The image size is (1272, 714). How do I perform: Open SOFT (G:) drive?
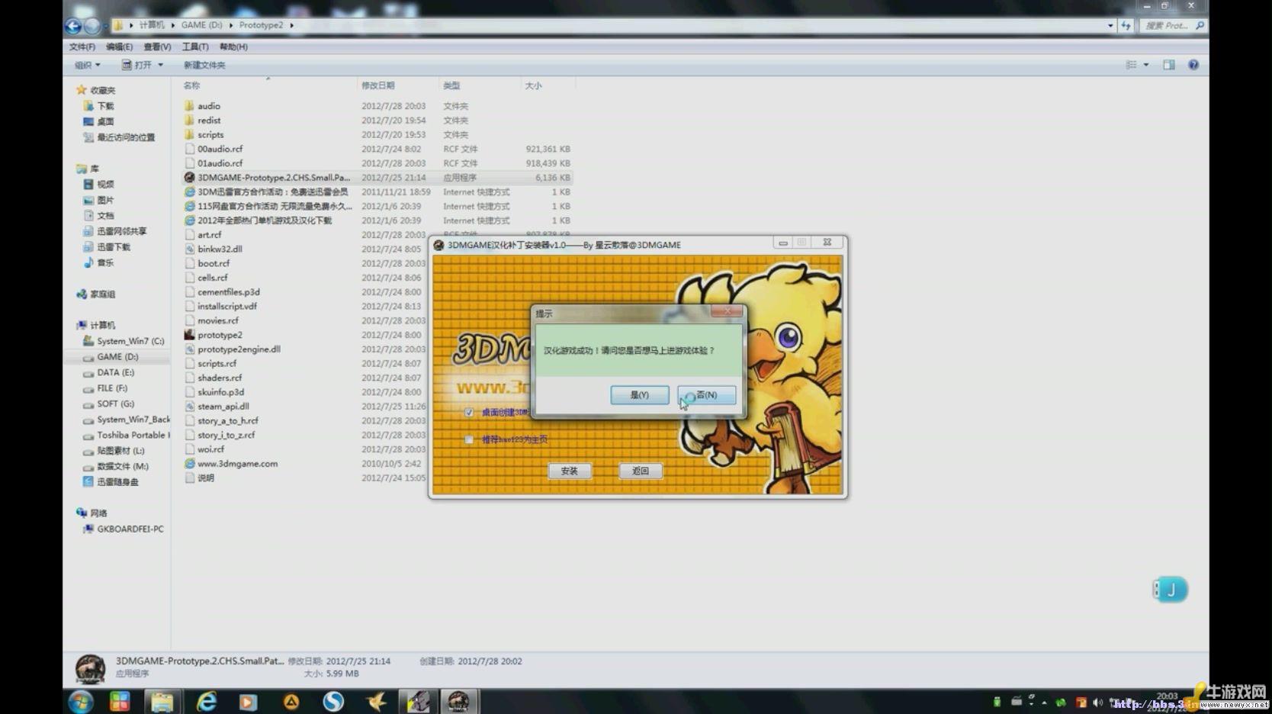pos(115,404)
